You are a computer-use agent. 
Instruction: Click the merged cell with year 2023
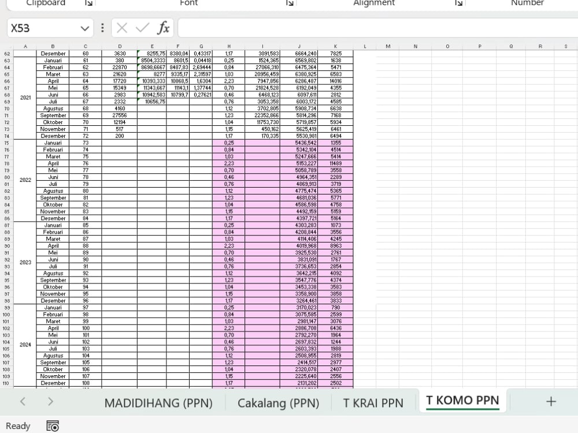(x=25, y=263)
